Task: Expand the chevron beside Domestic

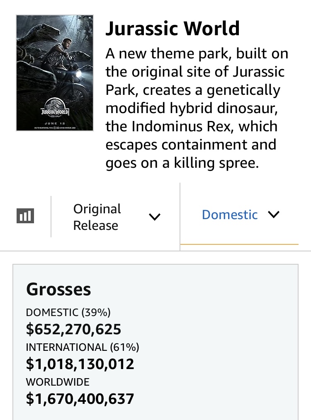Action: (273, 214)
